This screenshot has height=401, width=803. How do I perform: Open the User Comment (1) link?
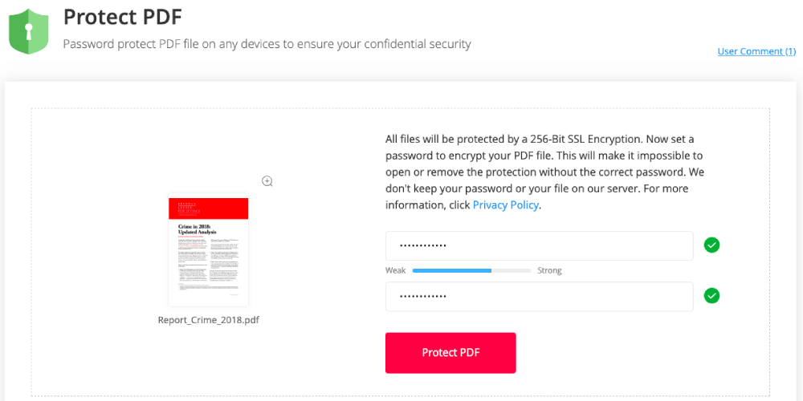coord(756,51)
